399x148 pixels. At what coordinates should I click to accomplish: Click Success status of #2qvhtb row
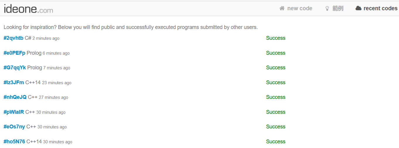coord(275,38)
